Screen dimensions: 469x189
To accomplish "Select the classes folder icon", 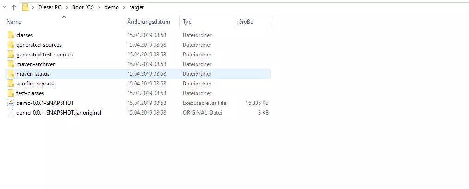I will 11,35.
